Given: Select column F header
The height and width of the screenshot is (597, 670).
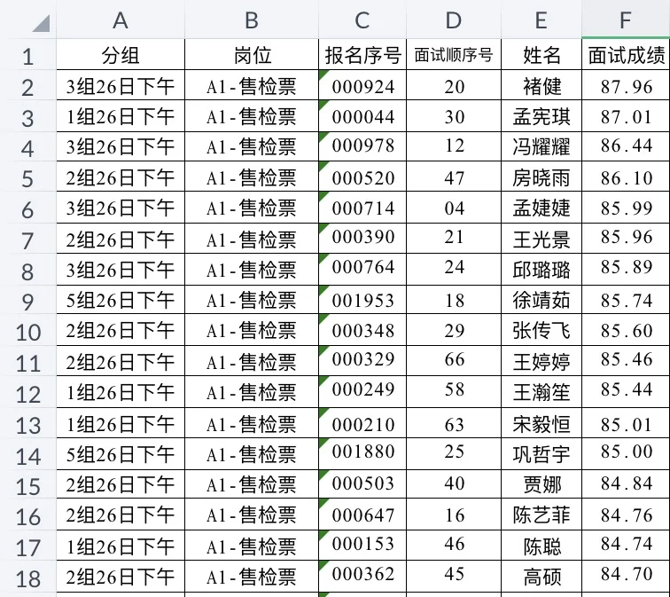Looking at the screenshot, I should [x=626, y=20].
